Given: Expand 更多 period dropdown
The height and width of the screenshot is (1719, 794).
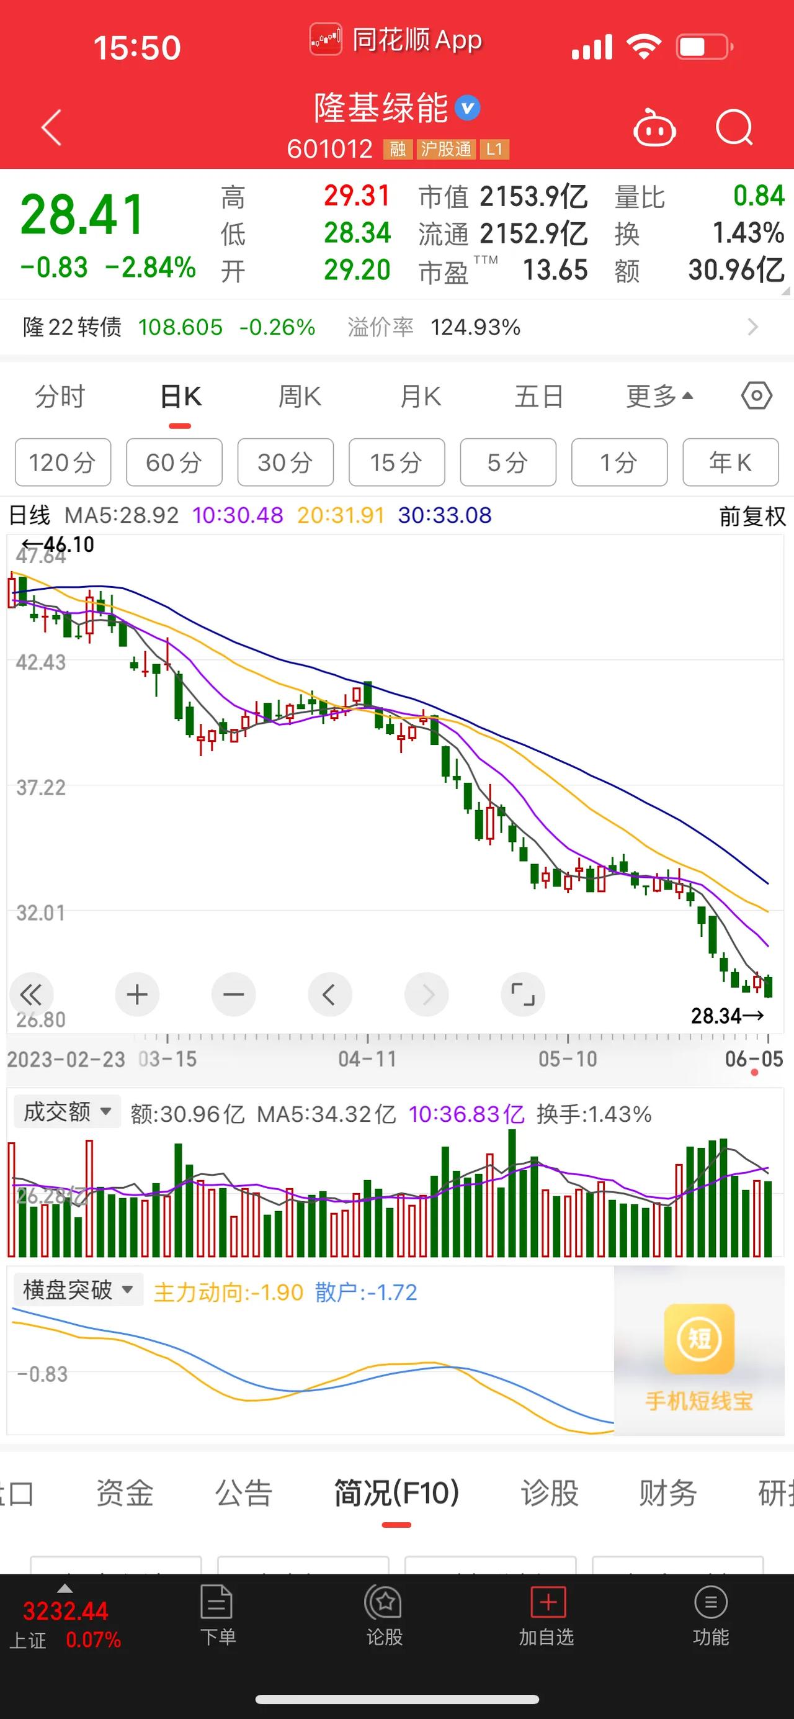Looking at the screenshot, I should pos(660,397).
